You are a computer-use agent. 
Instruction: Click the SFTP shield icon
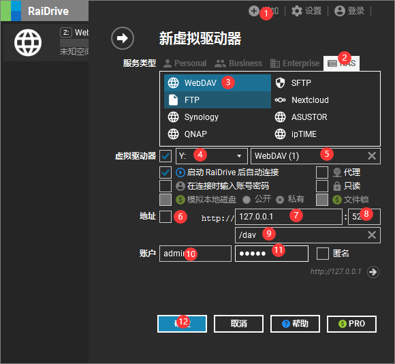280,82
